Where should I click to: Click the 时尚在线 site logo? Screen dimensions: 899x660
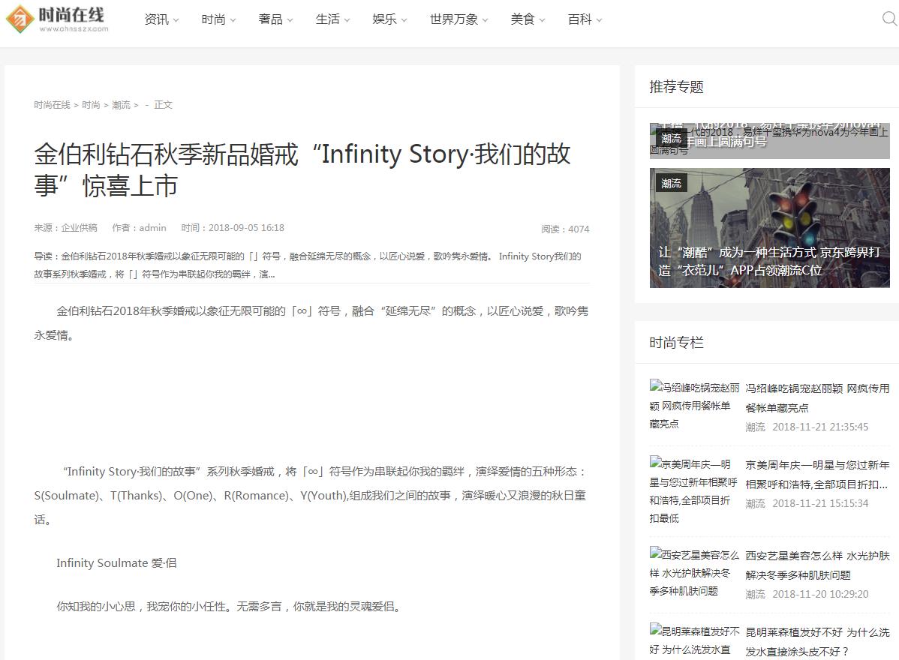pos(57,19)
